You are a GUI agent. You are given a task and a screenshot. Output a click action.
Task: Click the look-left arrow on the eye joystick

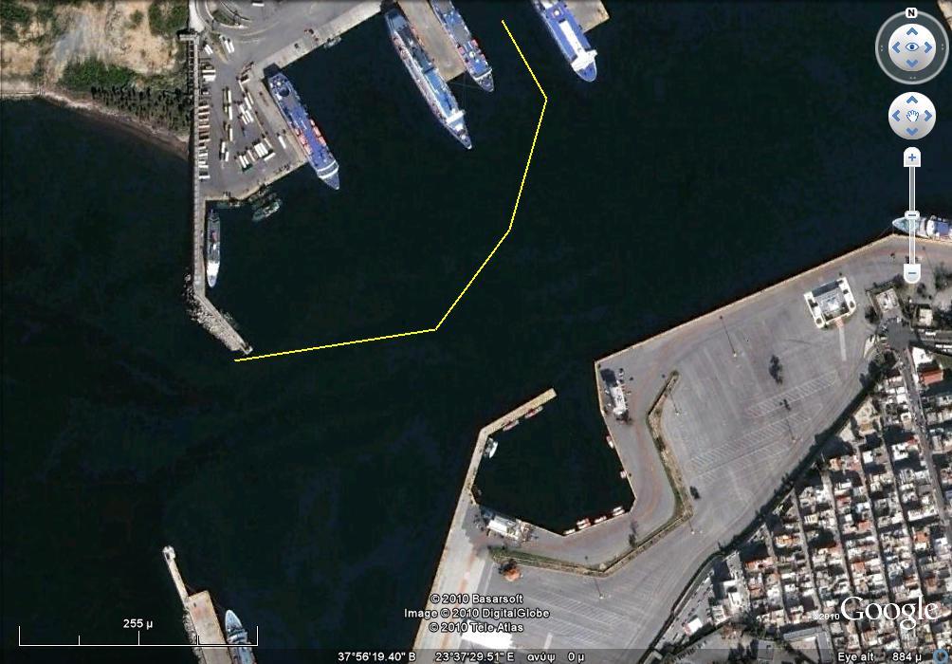(896, 47)
